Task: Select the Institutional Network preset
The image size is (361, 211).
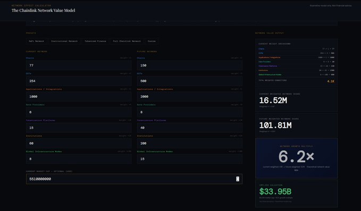Action: [x=64, y=41]
